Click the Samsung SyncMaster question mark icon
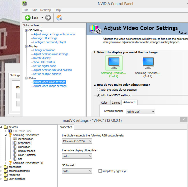This screenshot has width=188, height=187. pos(10,135)
